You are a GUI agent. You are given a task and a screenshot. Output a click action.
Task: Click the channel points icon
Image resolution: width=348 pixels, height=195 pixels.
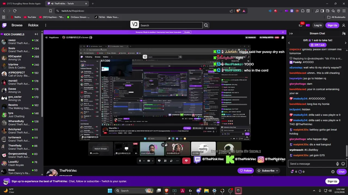[300, 172]
